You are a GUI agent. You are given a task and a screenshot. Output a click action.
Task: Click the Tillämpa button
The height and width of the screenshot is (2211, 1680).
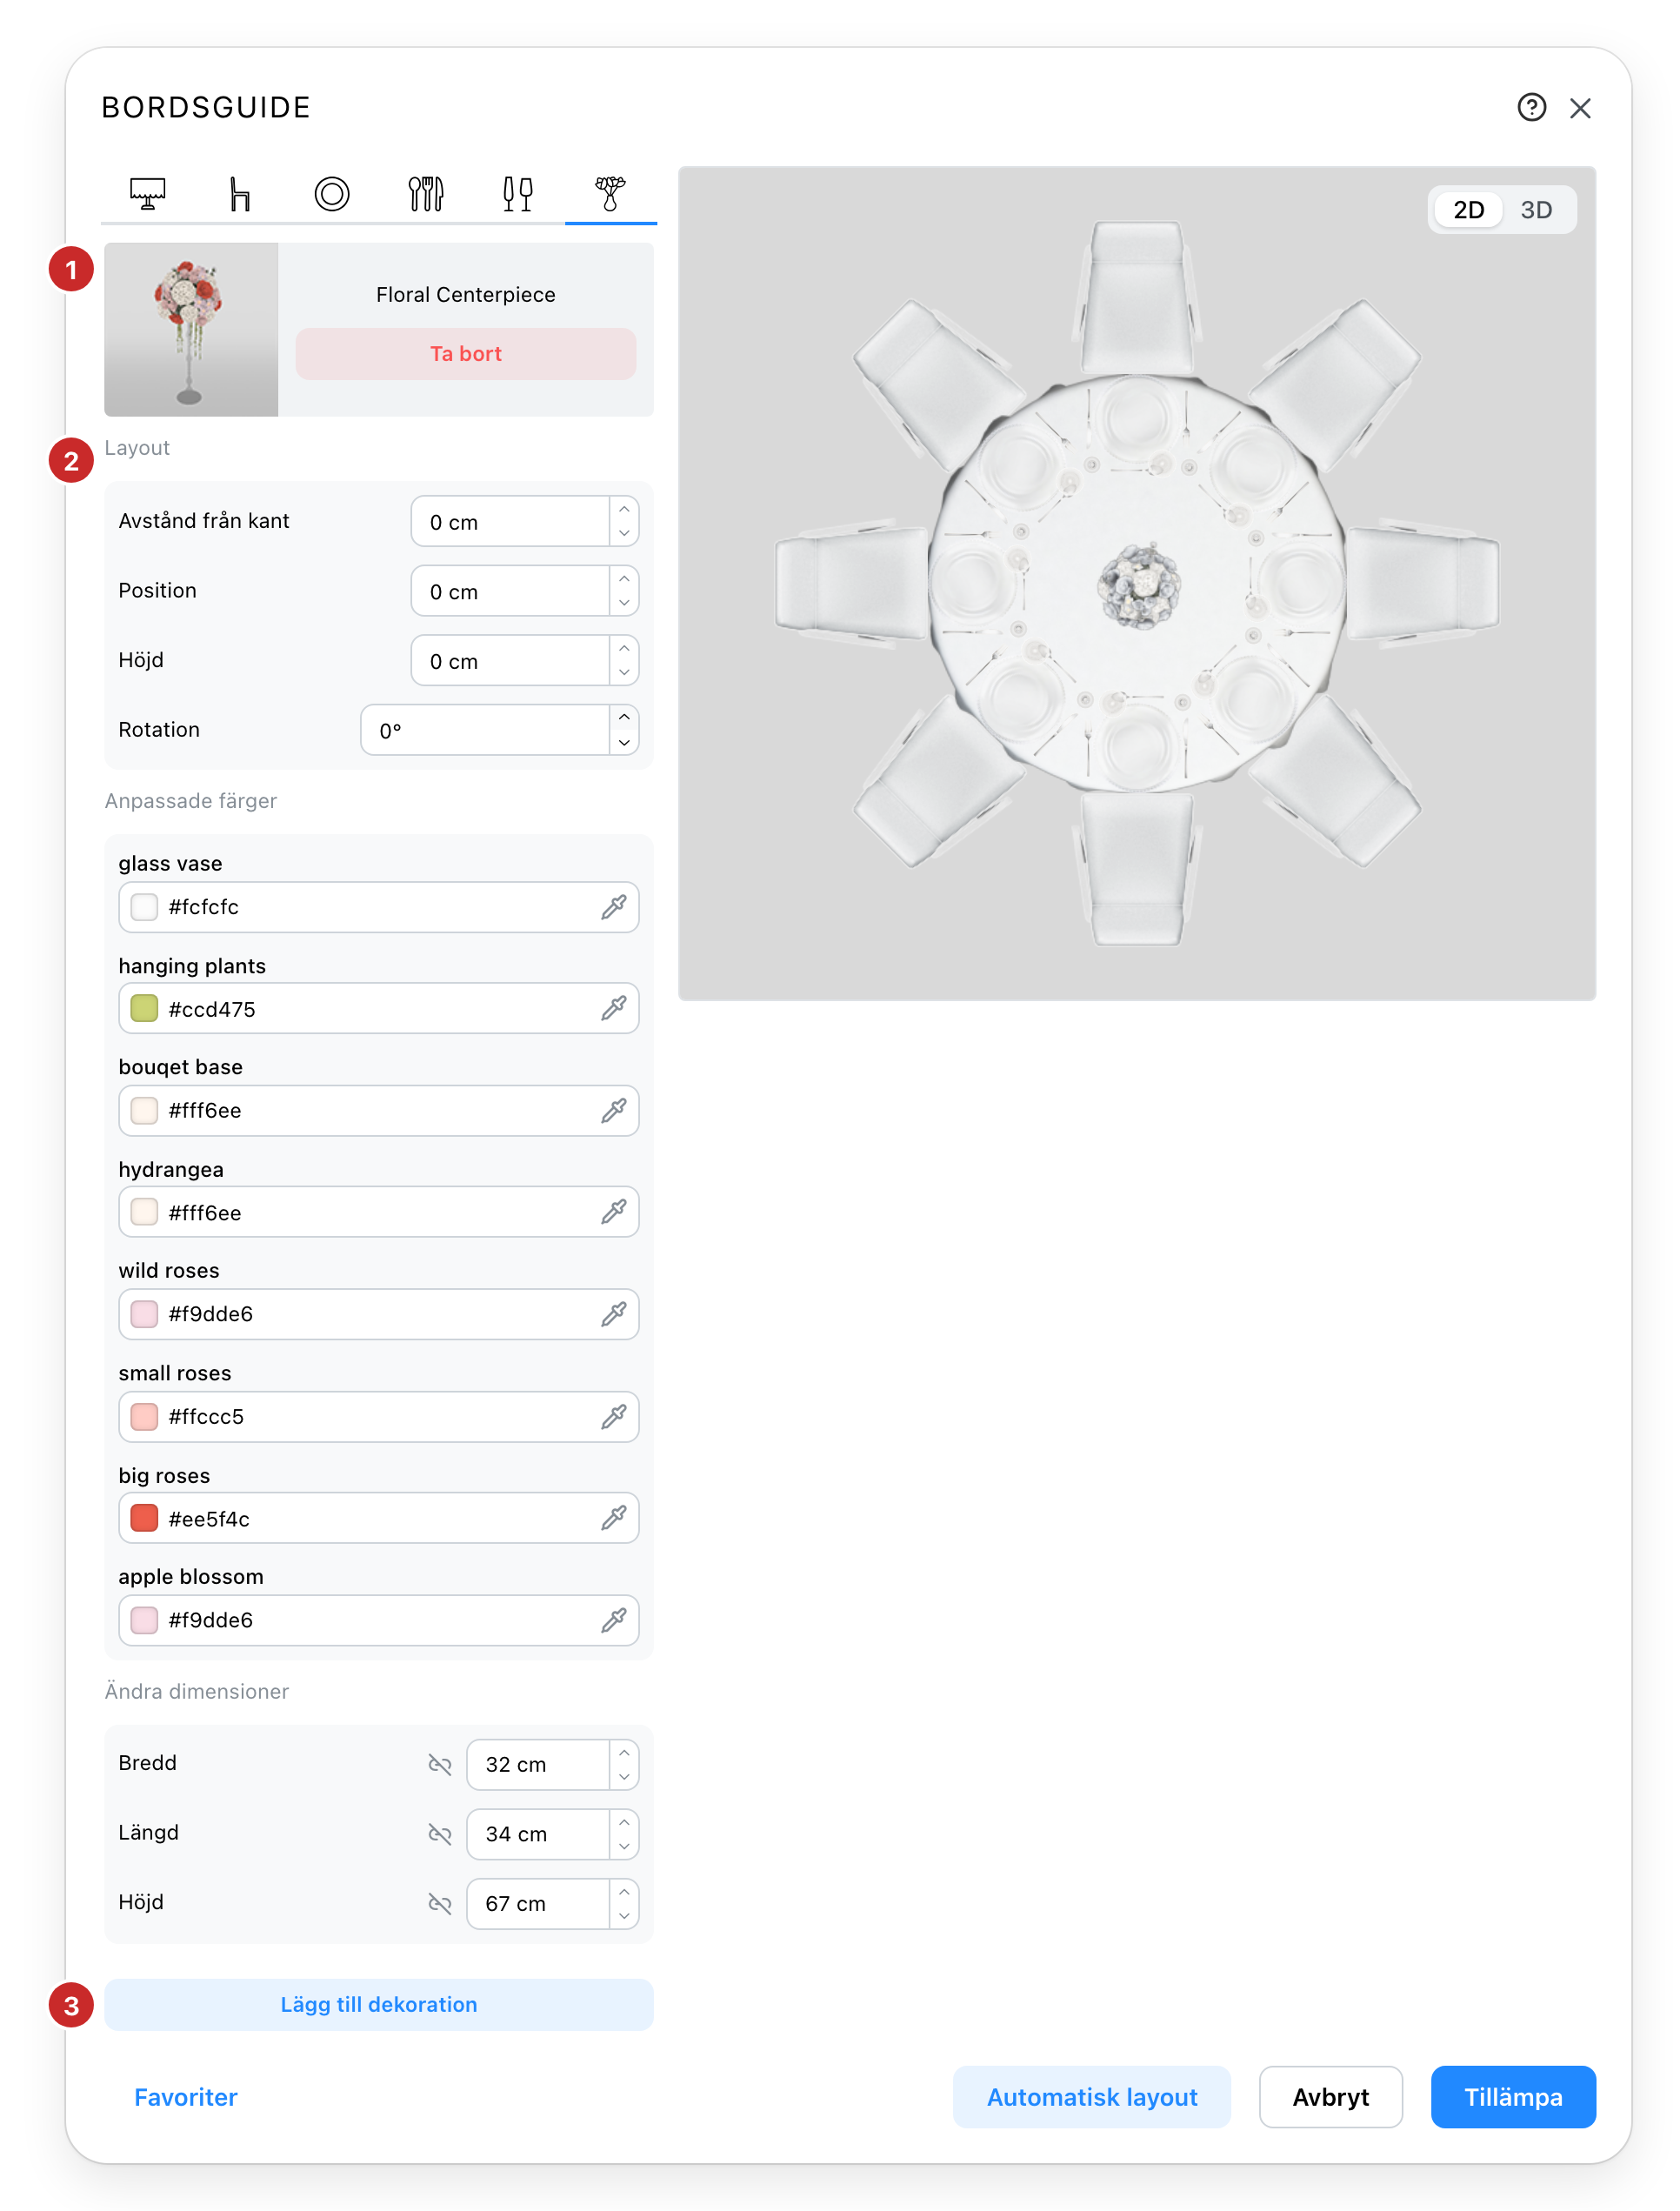[1512, 2097]
